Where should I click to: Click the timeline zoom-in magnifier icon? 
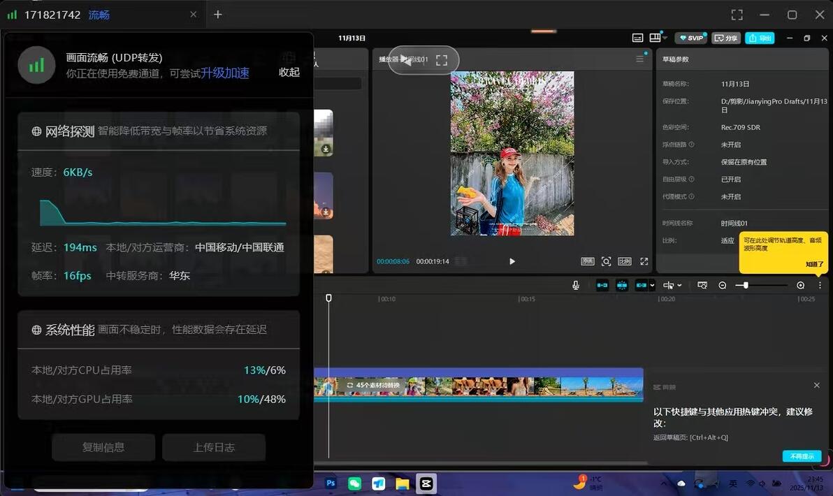pos(801,285)
